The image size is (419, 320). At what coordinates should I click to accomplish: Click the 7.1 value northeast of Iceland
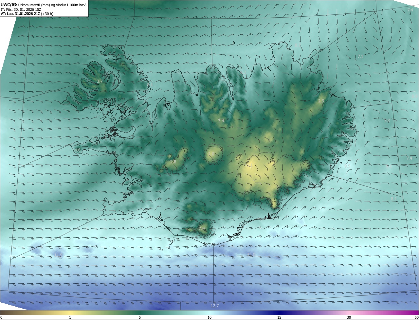click(360, 57)
